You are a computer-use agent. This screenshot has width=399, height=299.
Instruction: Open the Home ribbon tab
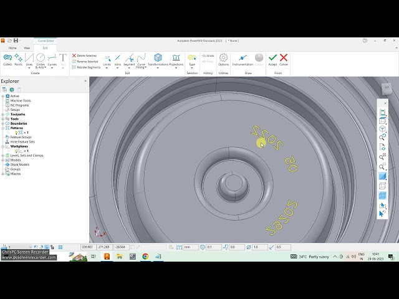click(12, 48)
